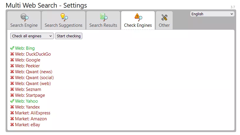Screen dimensions: 240x135
Task: Click red X beside Web: Google
Action: [12, 60]
